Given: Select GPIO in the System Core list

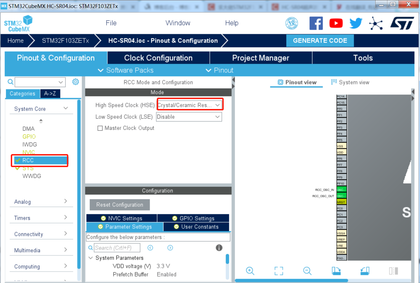Looking at the screenshot, I should point(29,137).
